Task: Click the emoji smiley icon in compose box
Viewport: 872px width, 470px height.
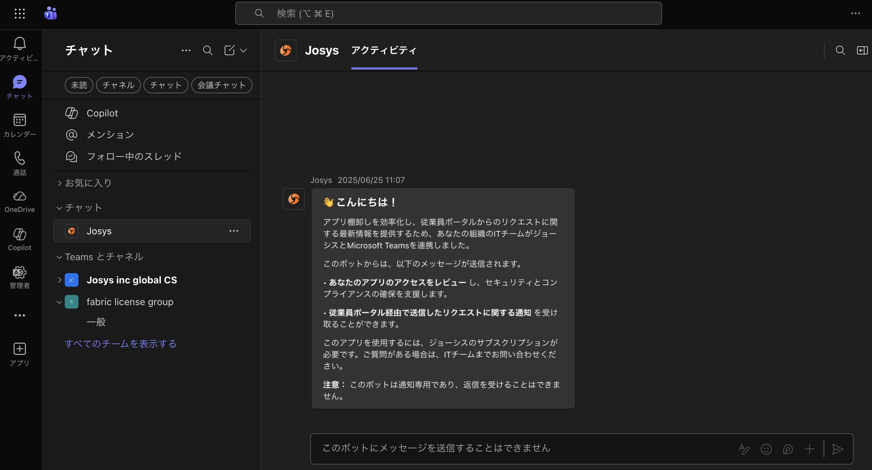Action: (766, 449)
